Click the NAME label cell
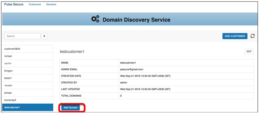The height and width of the screenshot is (113, 259). 89,63
